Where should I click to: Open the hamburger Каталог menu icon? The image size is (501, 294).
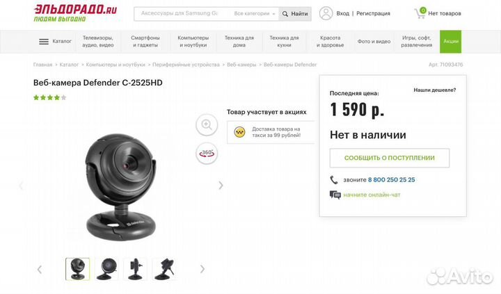(44, 42)
